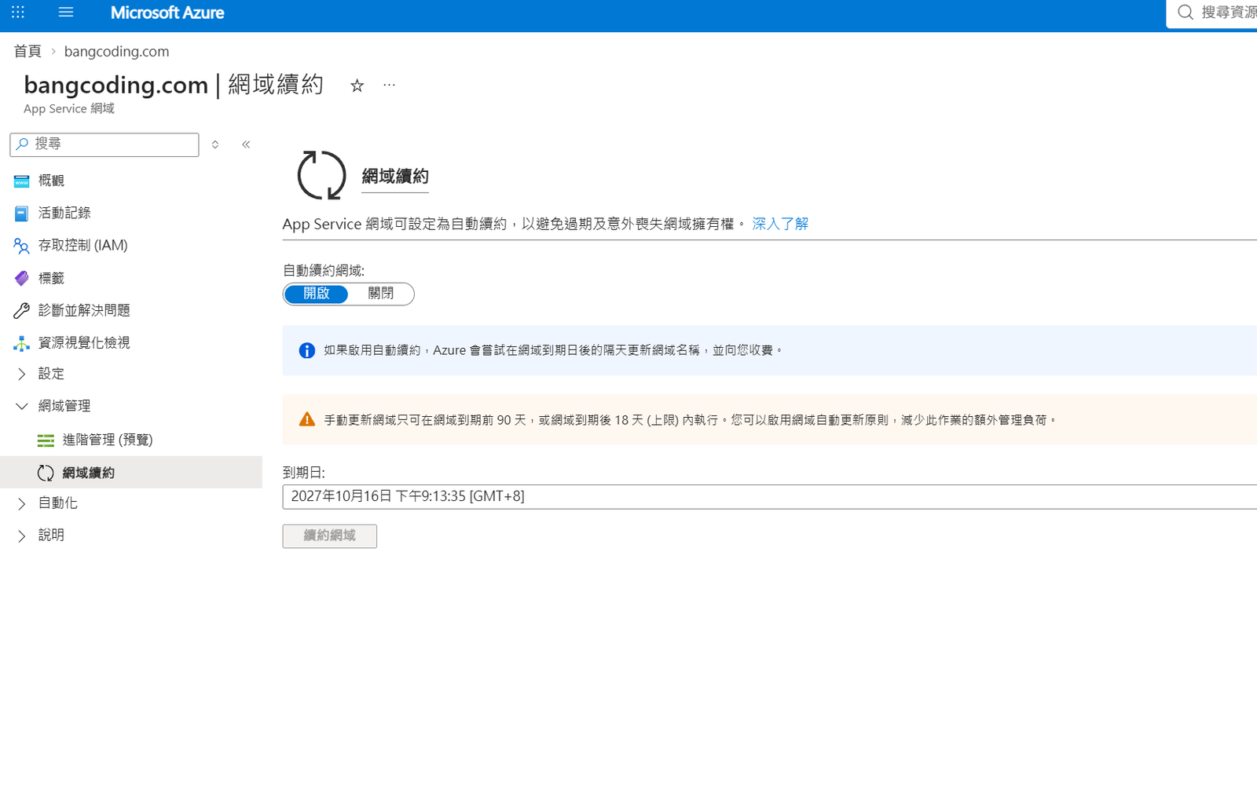The width and height of the screenshot is (1257, 797).
Task: Click the sidebar 網域續約 refresh icon
Action: pos(46,473)
